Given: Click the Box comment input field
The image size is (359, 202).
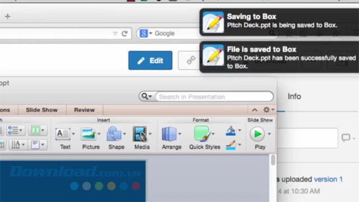Looking at the screenshot, I should [307, 138].
